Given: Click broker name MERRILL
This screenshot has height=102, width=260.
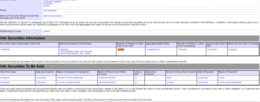Looking at the screenshot, I should [64, 49].
